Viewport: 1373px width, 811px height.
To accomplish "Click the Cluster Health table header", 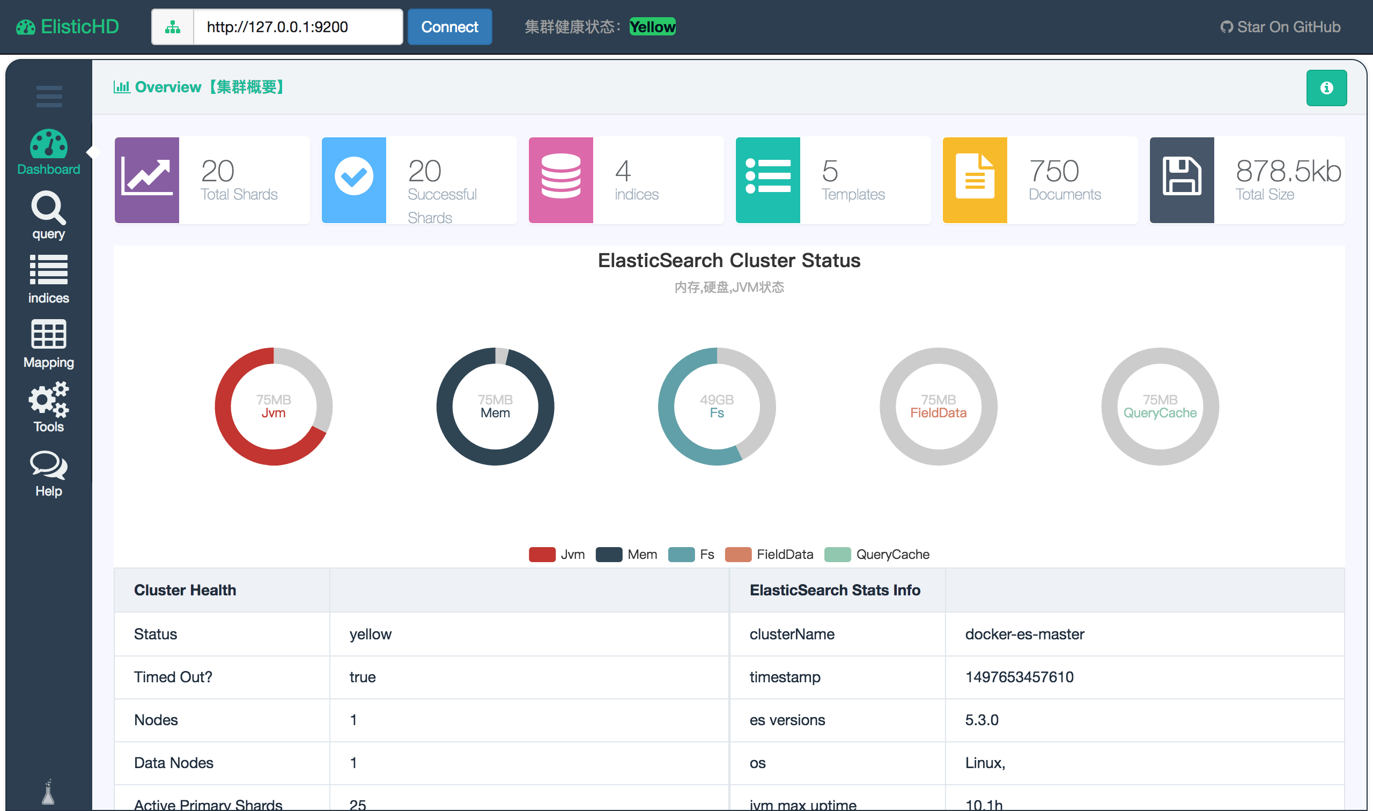I will 185,590.
